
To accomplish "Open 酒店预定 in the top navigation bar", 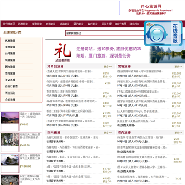I will click(135, 24).
